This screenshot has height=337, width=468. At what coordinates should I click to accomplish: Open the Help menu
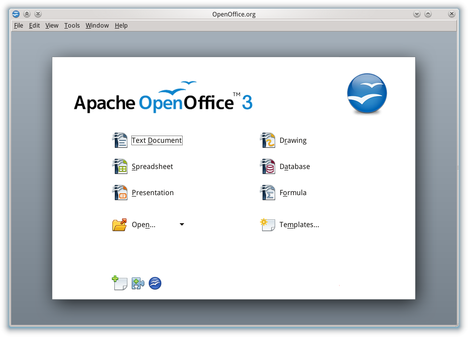click(x=121, y=26)
